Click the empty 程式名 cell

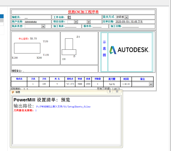(19, 84)
